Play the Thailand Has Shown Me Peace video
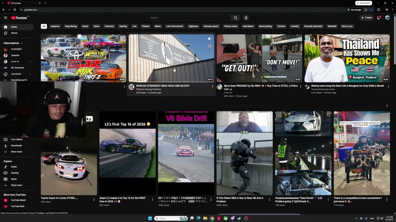The height and width of the screenshot is (222, 396). click(347, 58)
